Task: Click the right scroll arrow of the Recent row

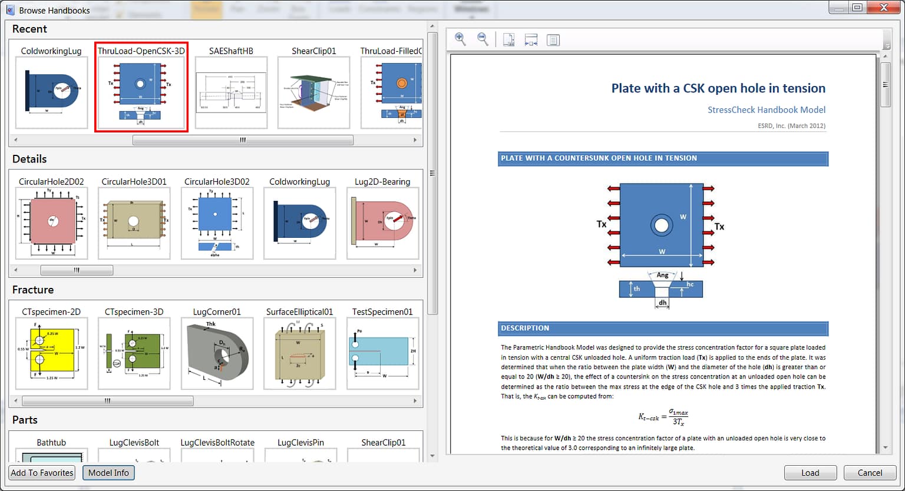Action: [415, 140]
